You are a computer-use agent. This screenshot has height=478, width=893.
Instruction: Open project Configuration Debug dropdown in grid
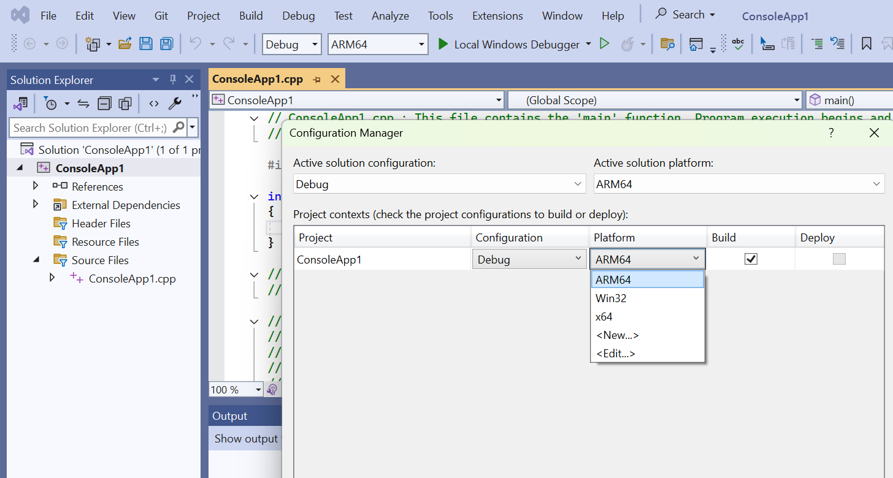(529, 259)
